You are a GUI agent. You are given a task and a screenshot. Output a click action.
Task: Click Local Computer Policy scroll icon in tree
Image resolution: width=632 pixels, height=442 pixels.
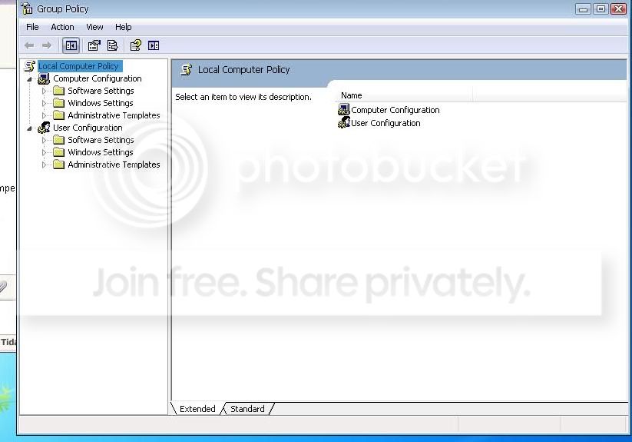[30, 66]
